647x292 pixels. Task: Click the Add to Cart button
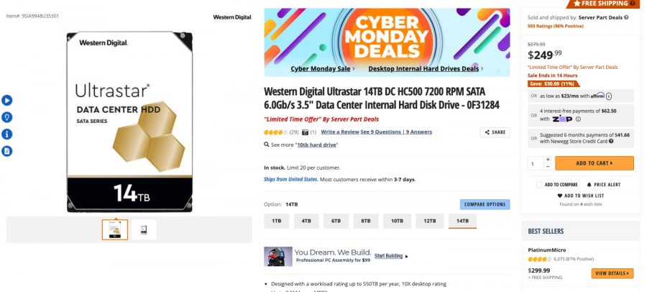(x=595, y=163)
